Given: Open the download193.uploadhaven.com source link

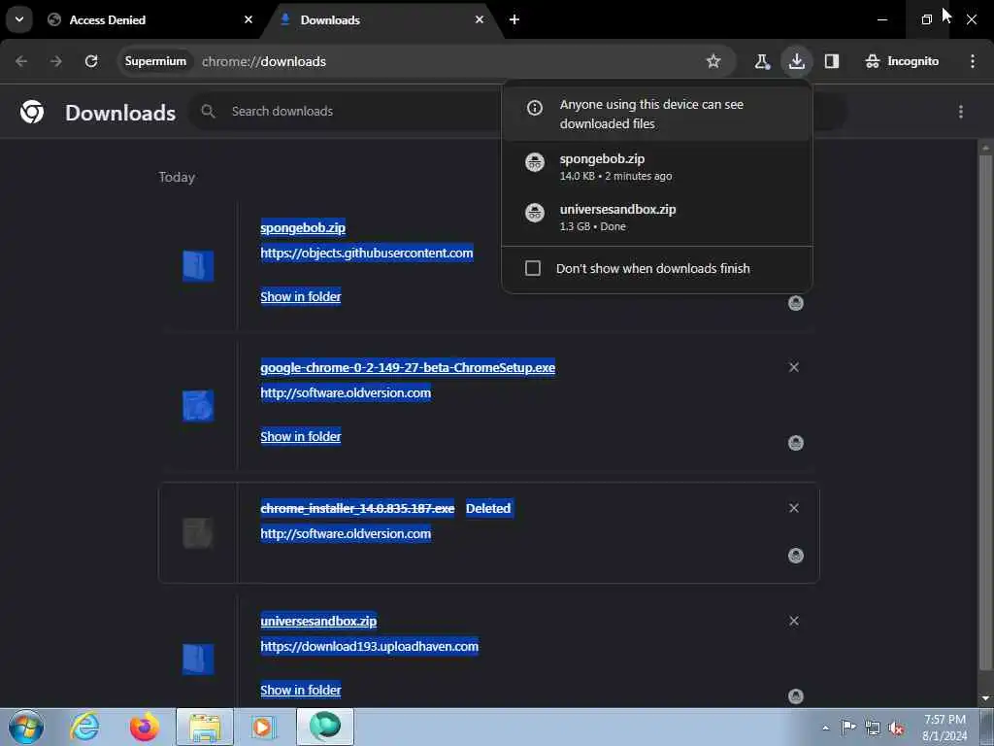Looking at the screenshot, I should [369, 646].
